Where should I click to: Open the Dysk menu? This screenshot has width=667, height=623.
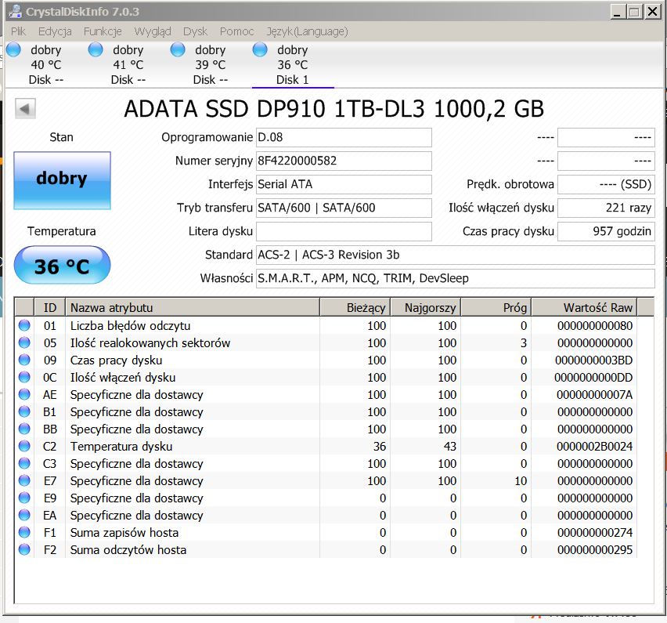coord(195,31)
